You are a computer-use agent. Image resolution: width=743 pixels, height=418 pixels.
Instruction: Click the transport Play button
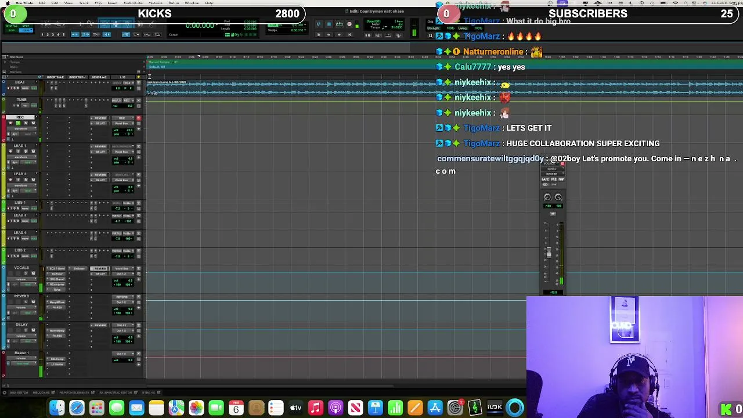click(x=339, y=24)
